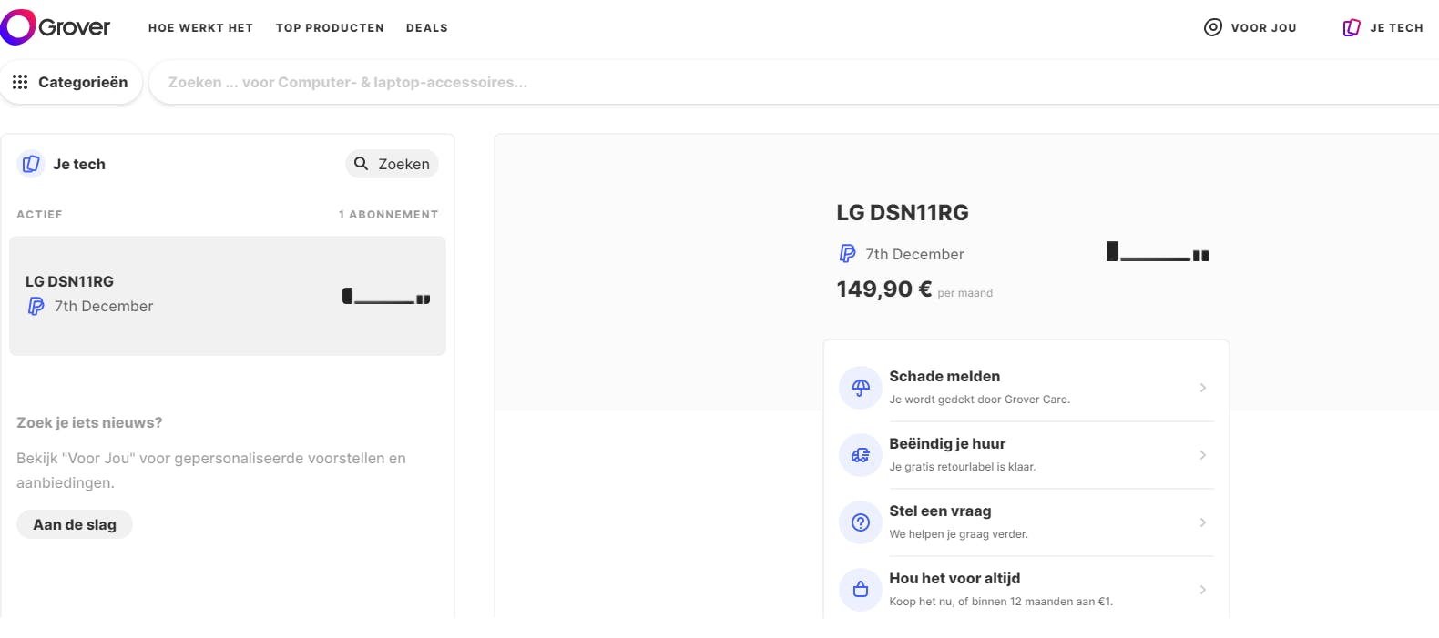Expand the Stel een vraag chevron

[1203, 522]
